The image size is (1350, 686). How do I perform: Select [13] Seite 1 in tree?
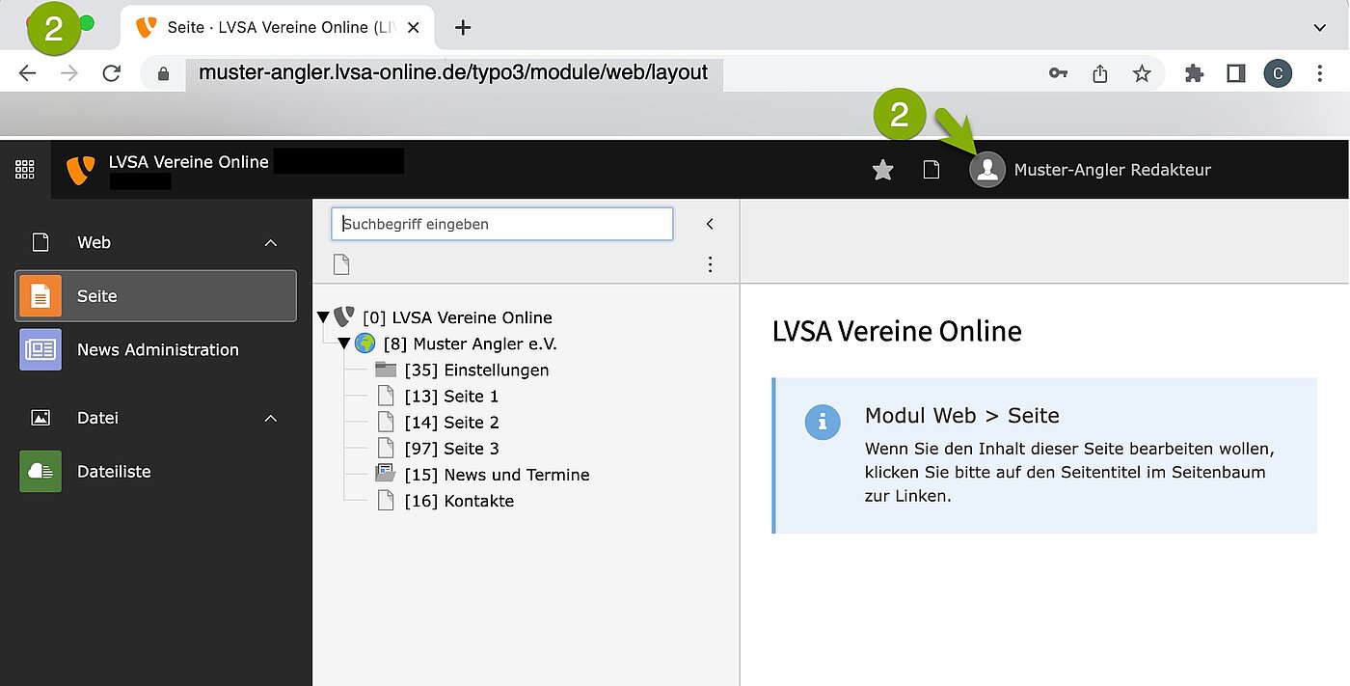pos(452,396)
